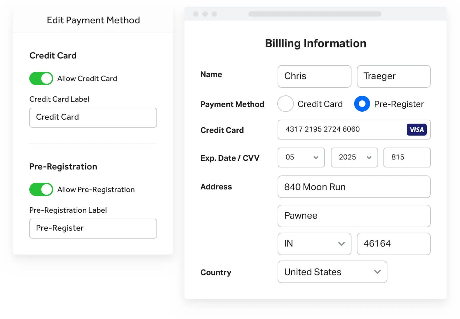Click the address field showing 840 Moon Run

tap(354, 187)
